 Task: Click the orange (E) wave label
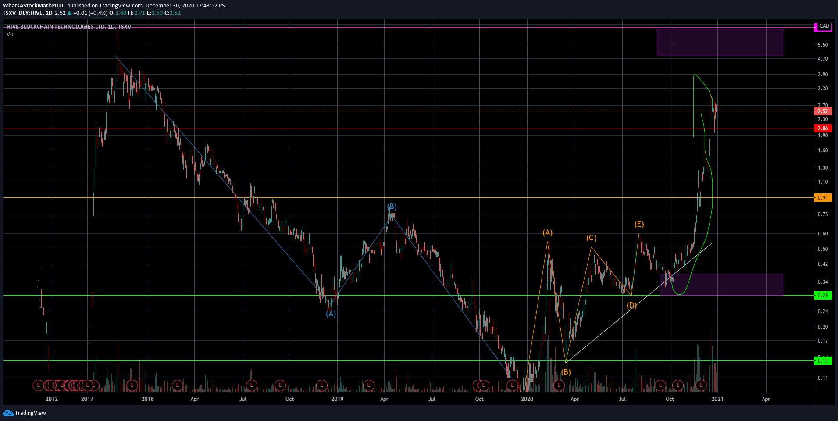point(639,224)
